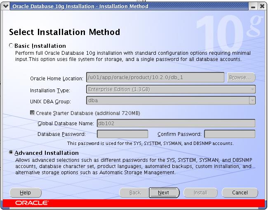The height and width of the screenshot is (210, 268).
Task: Minimize the Oracle installer window
Action: click(x=252, y=7)
